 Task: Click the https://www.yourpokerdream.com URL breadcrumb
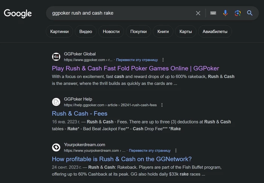[x=94, y=151]
